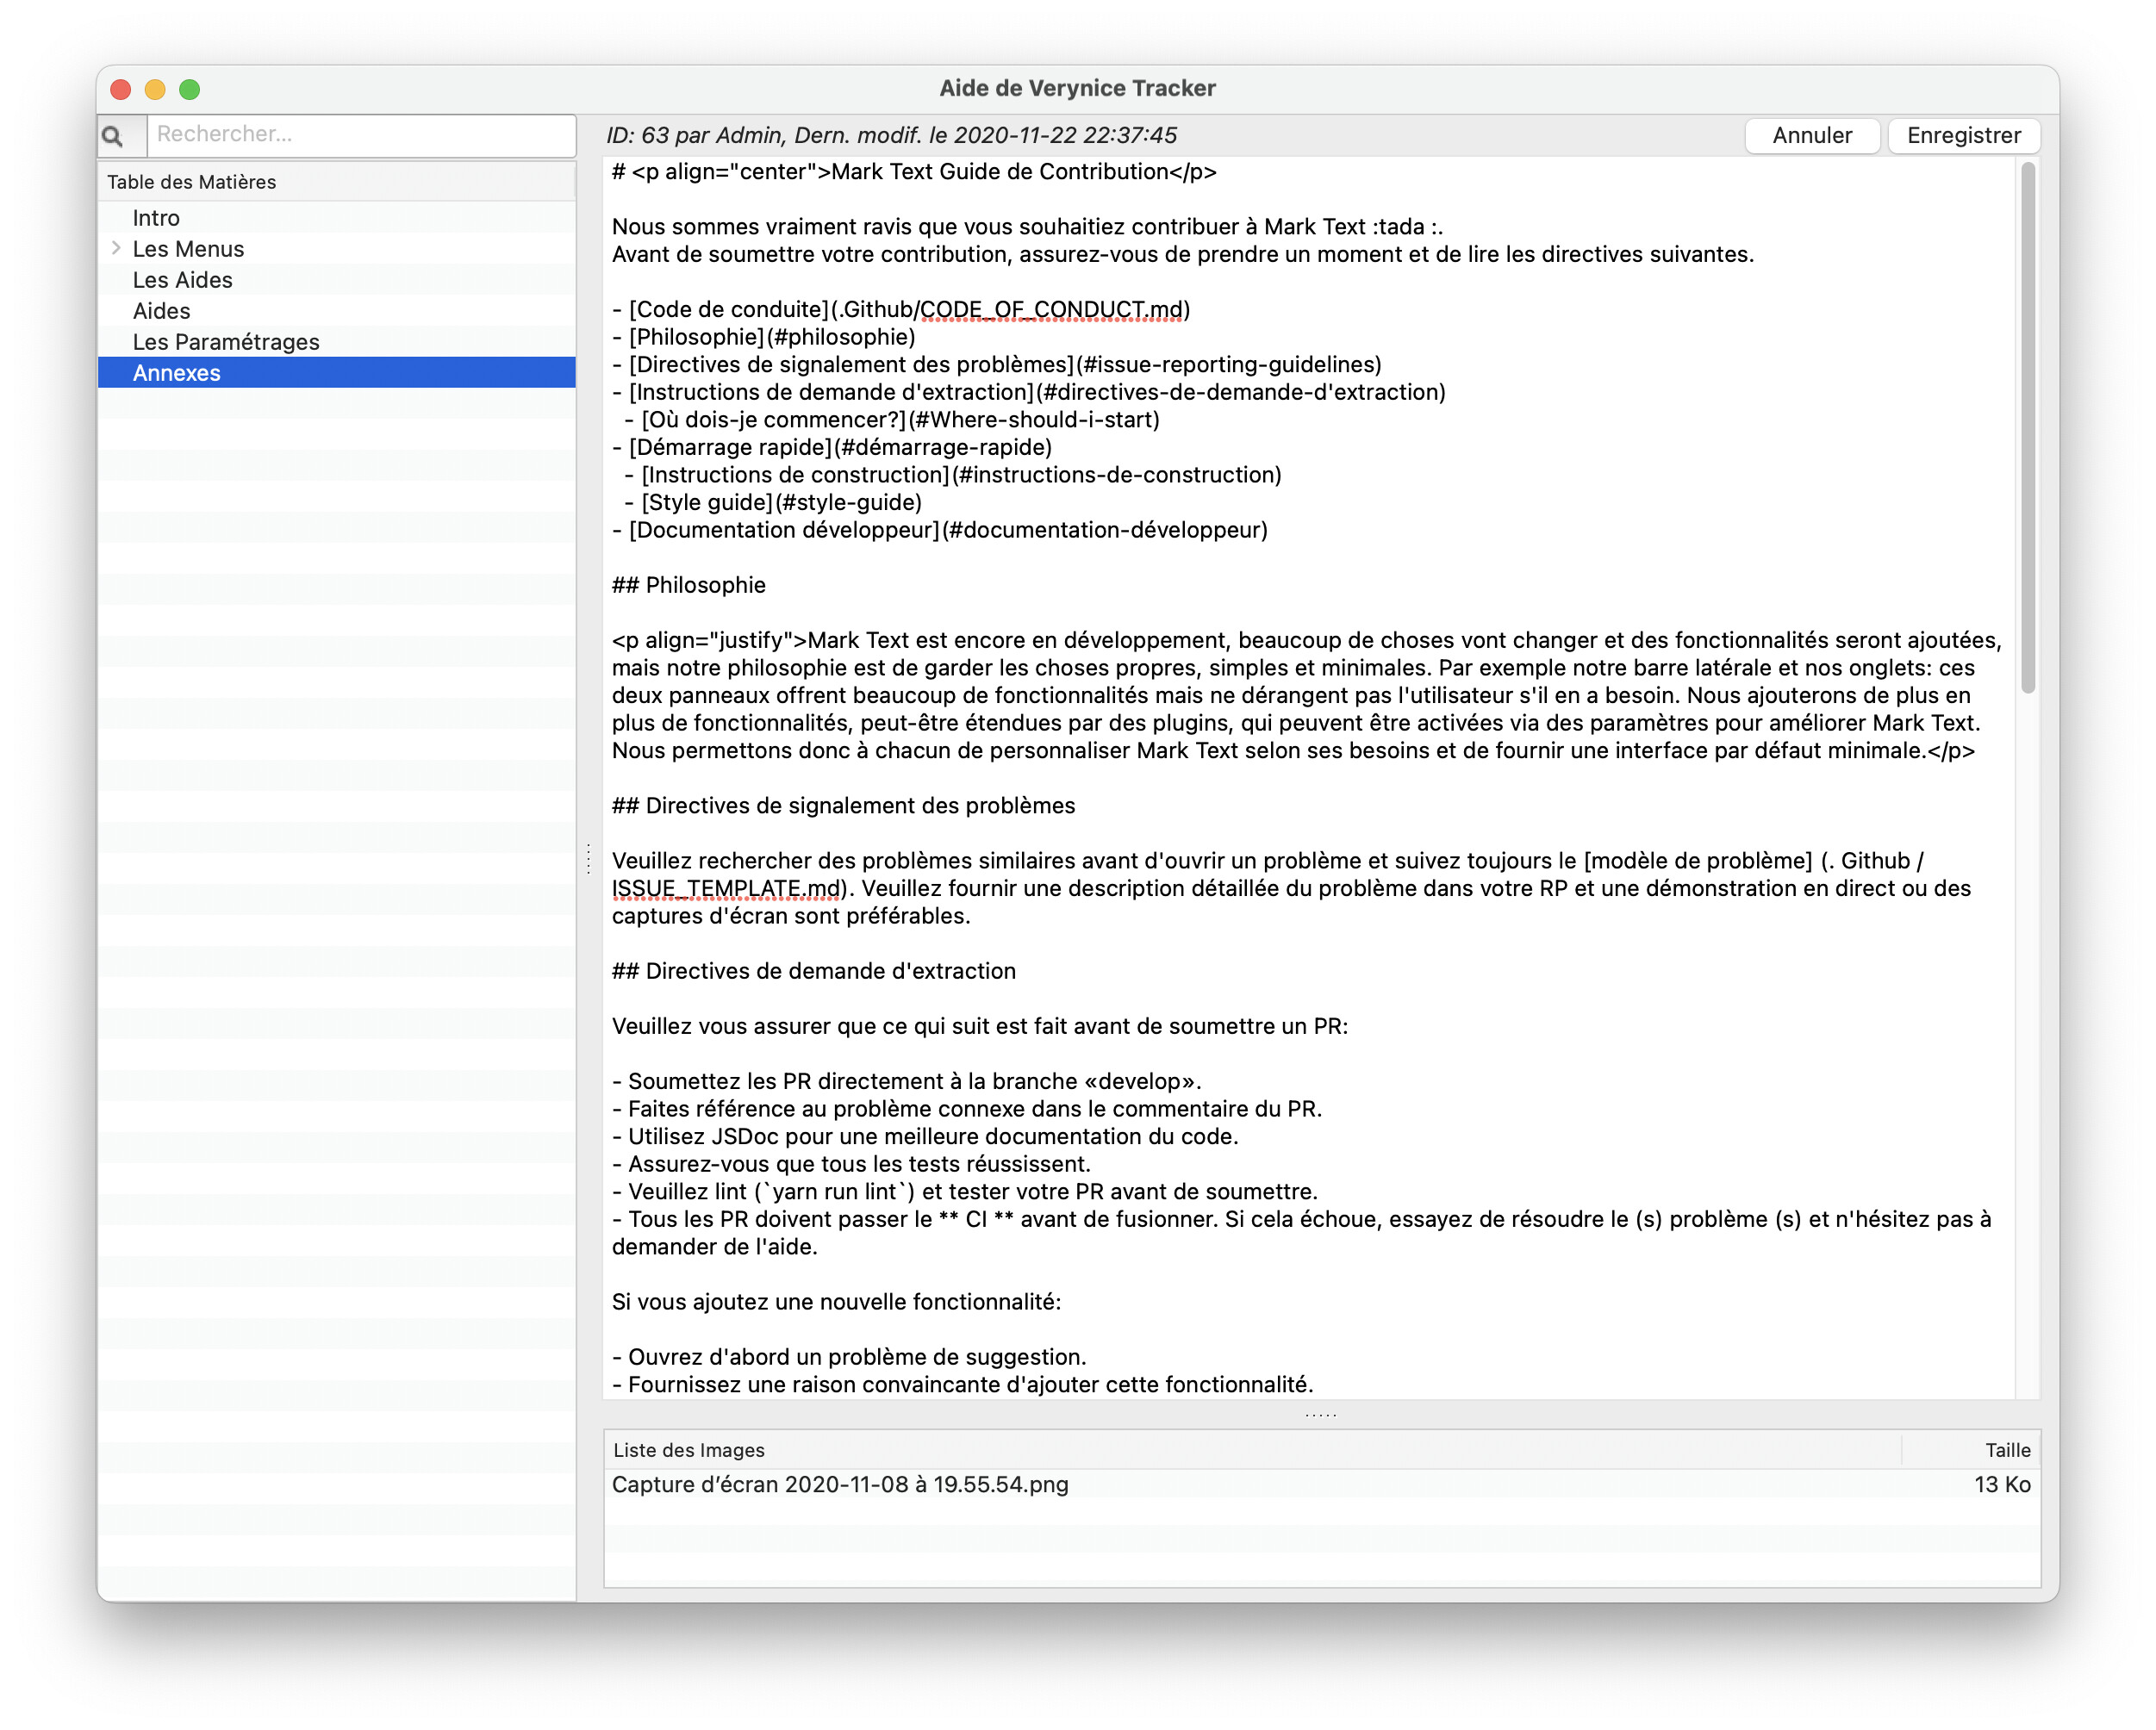
Task: Click the Taille column header
Action: (1970, 1450)
